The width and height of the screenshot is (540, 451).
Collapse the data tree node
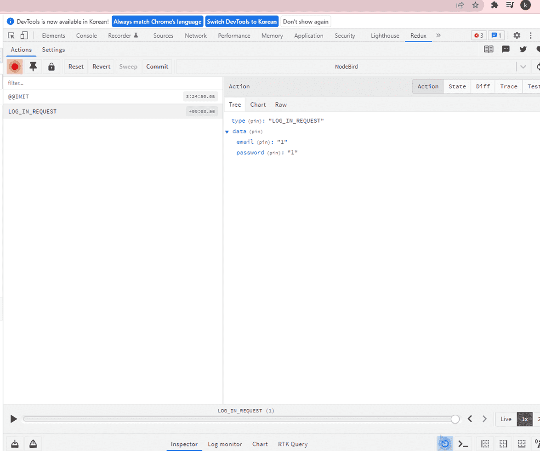pos(227,131)
